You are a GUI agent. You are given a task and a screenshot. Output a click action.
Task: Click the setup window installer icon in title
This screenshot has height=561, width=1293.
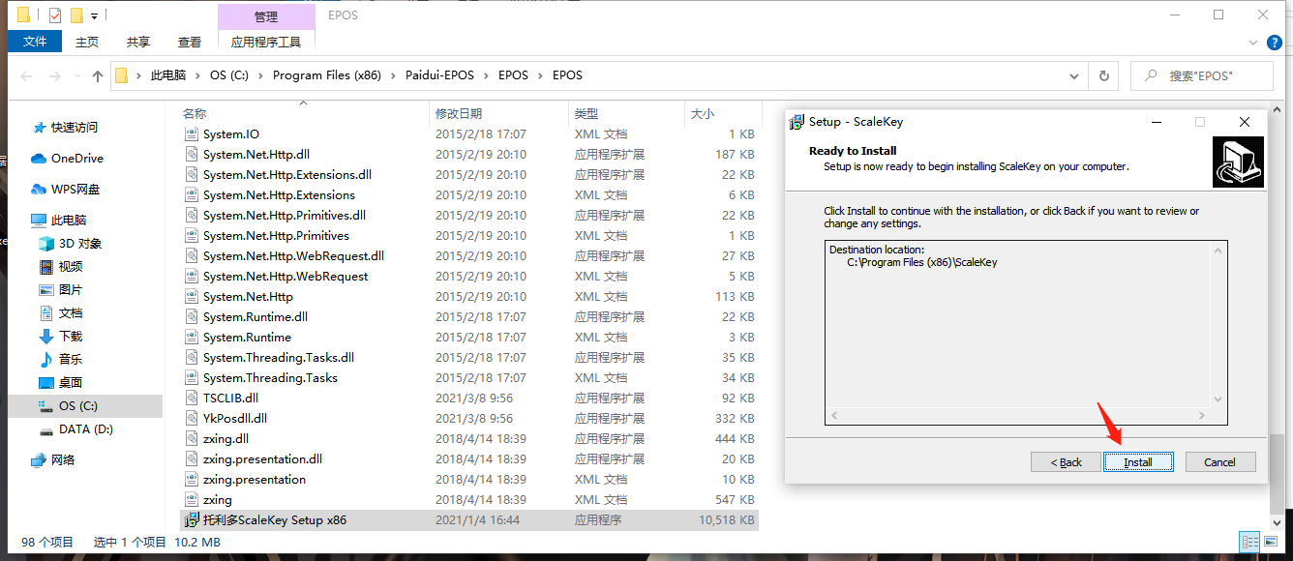[797, 122]
